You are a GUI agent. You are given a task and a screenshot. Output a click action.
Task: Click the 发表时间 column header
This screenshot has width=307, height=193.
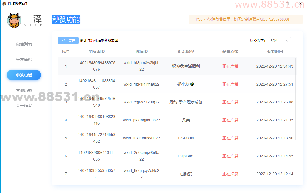pyautogui.click(x=275, y=51)
